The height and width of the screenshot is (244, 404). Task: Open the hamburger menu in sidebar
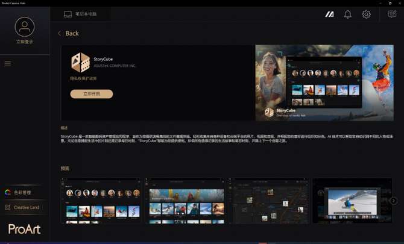pos(8,63)
